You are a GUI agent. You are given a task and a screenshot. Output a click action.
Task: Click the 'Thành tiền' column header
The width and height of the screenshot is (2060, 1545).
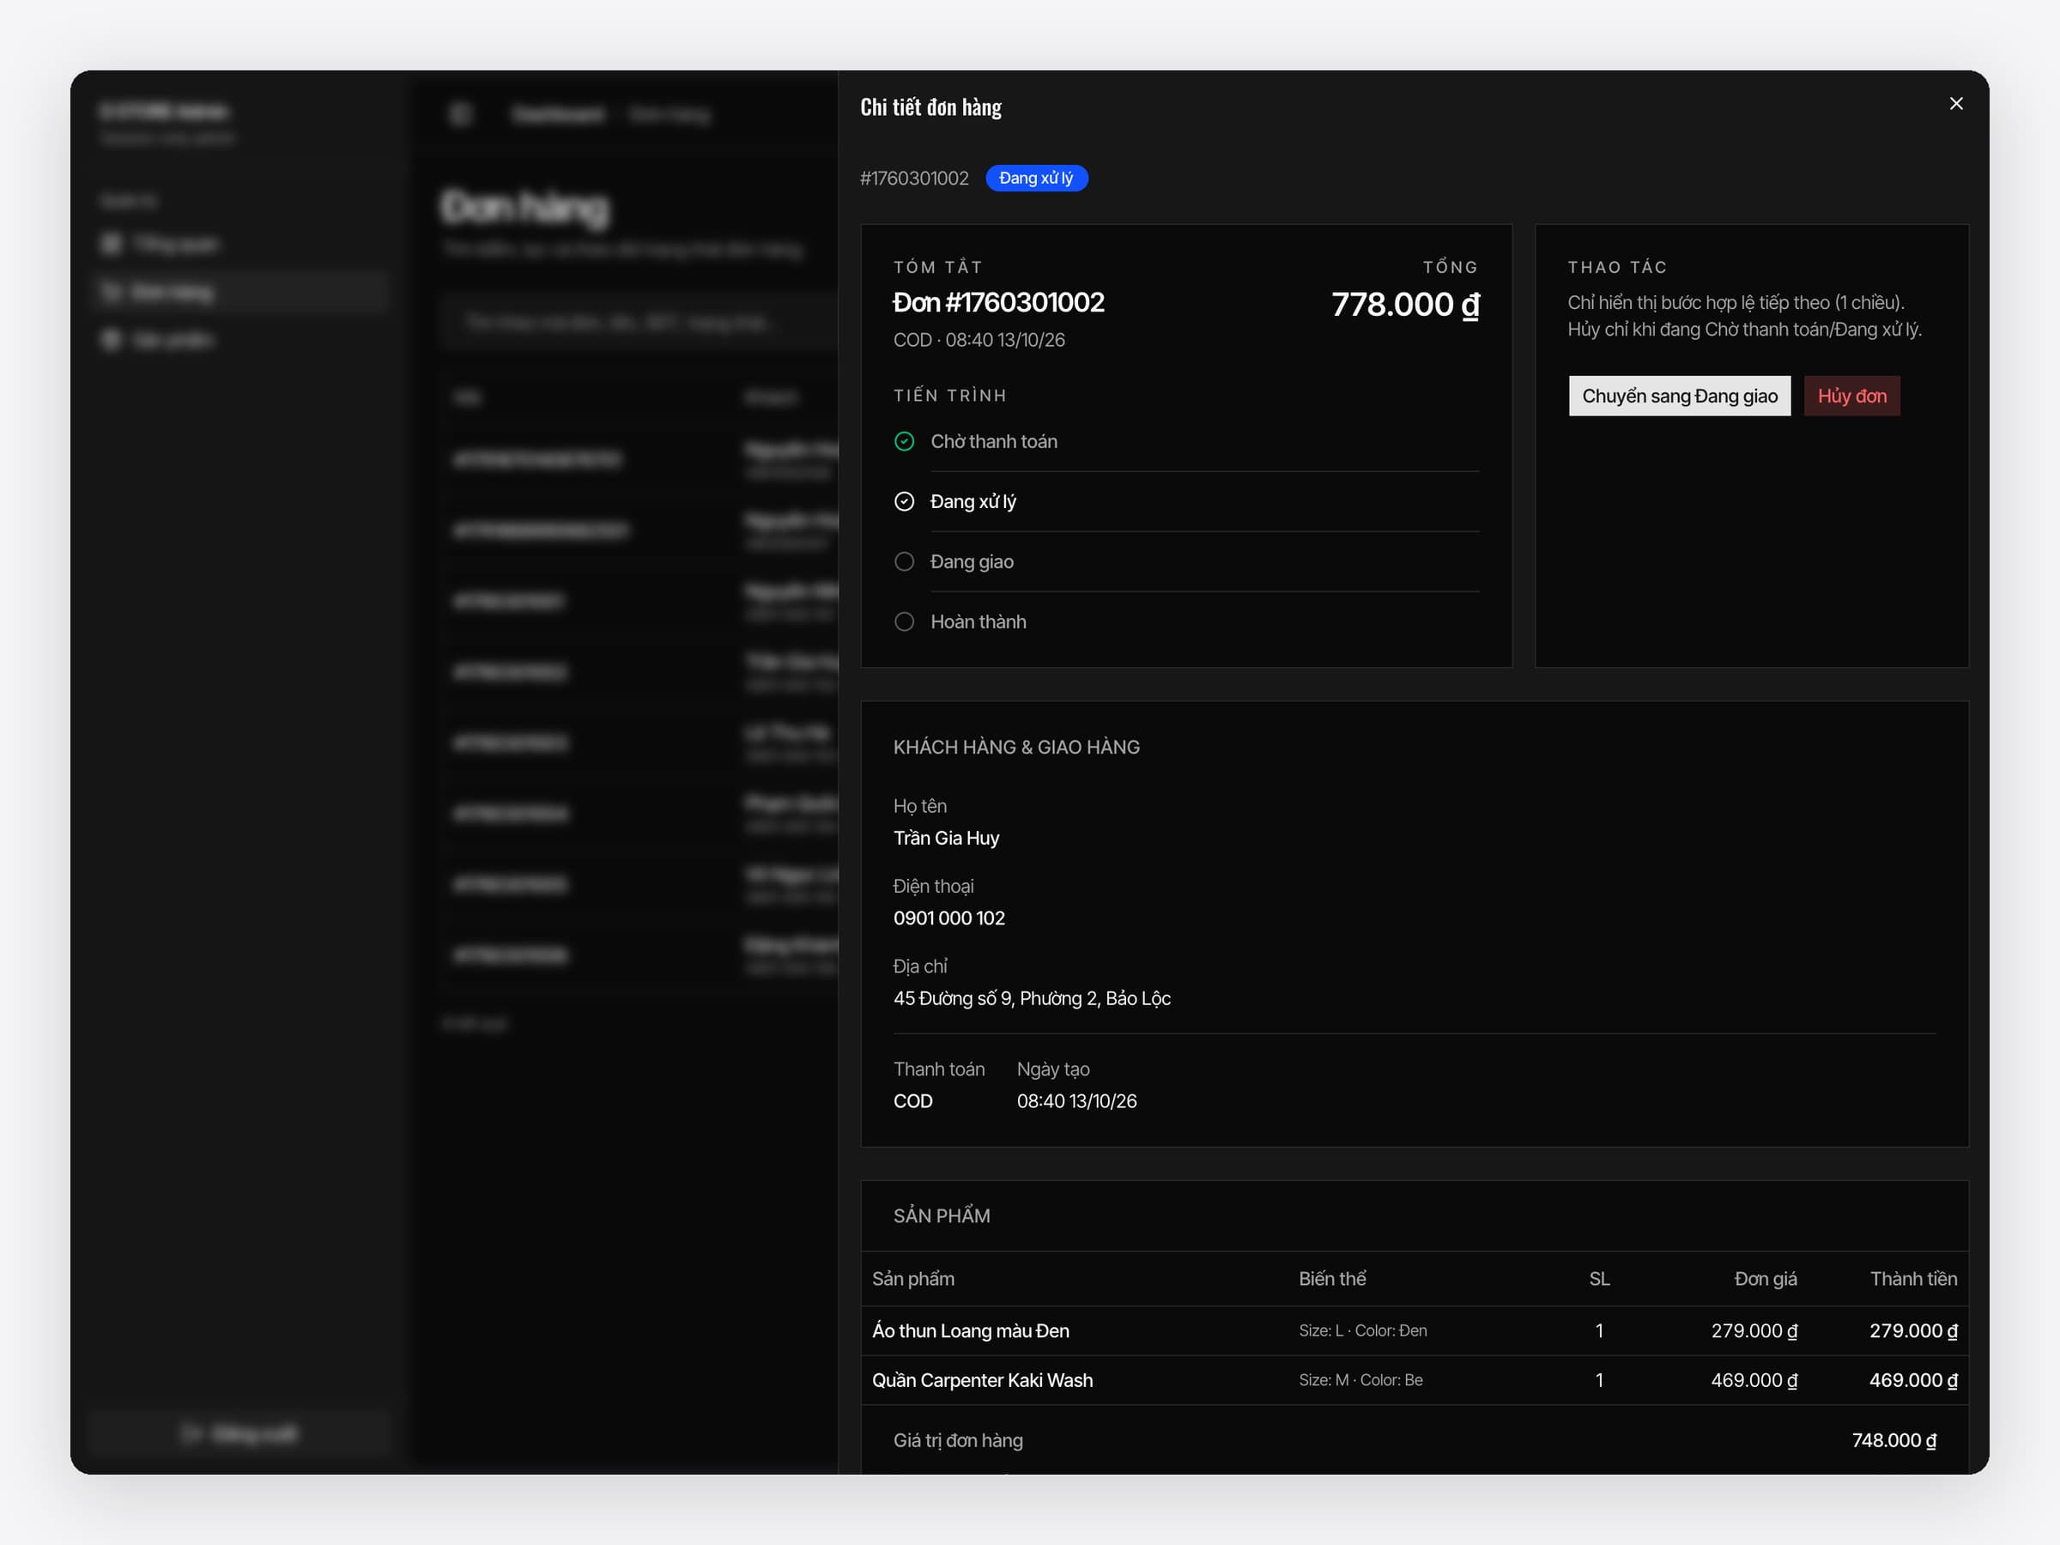(x=1914, y=1279)
